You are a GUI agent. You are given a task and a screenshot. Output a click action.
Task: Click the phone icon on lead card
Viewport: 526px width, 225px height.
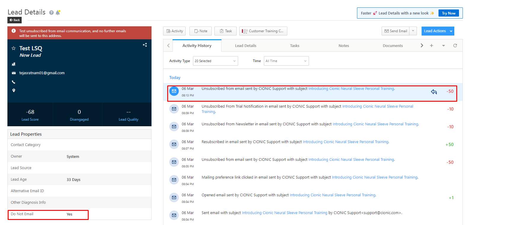coord(13,82)
